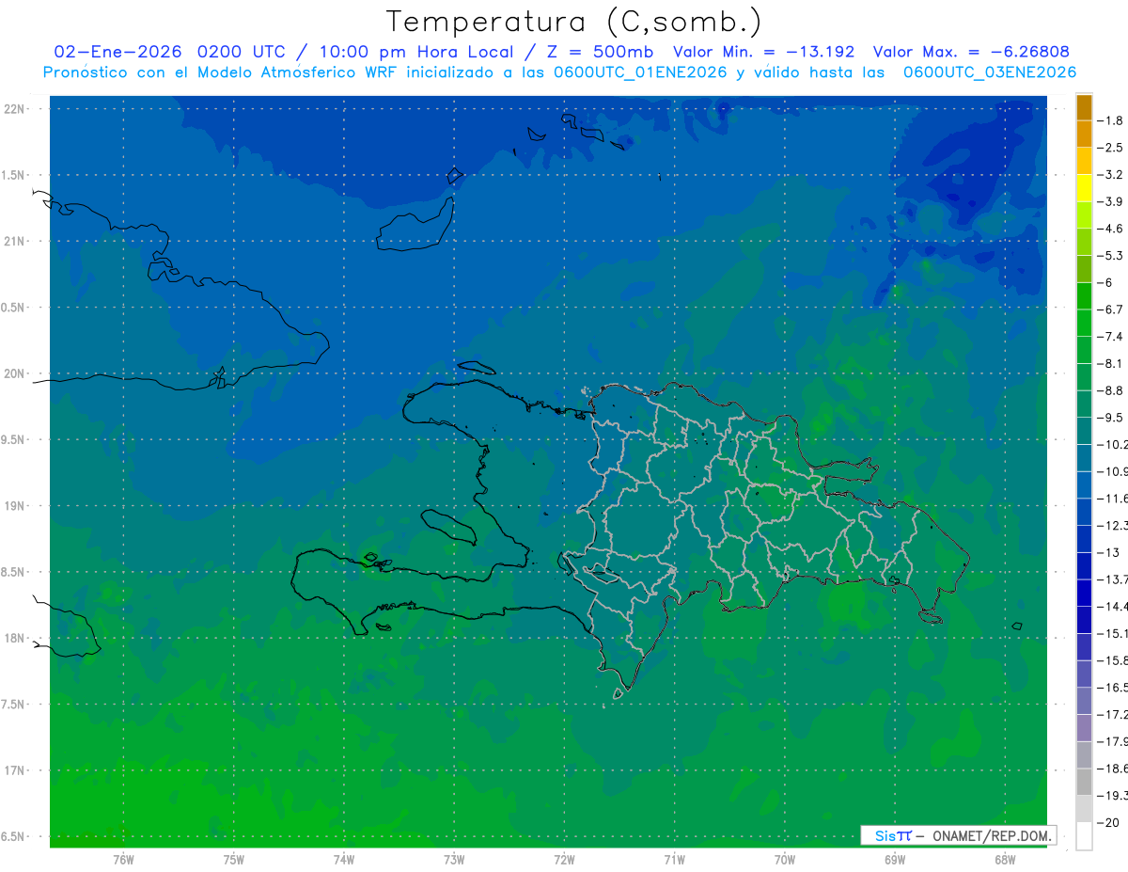The width and height of the screenshot is (1128, 872).
Task: Pick the white swatch below the -20 label
Action: click(x=1084, y=836)
